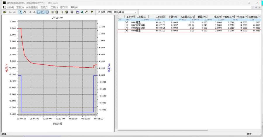Screen dimensions: 263x137
Task: Click the search magnifier icon in toolbar
Action: point(82,12)
